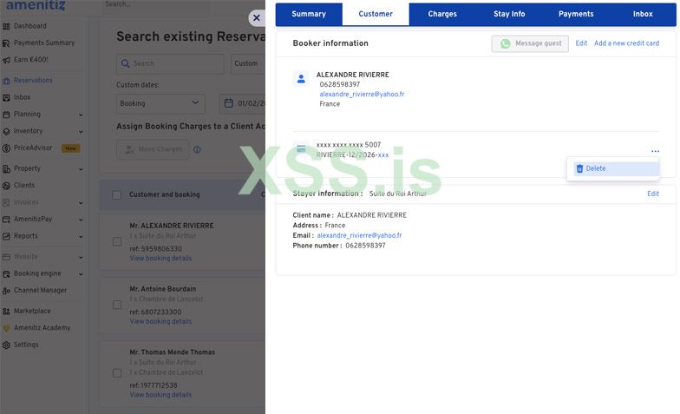Open View booking details for ref 5959806330

(x=160, y=259)
